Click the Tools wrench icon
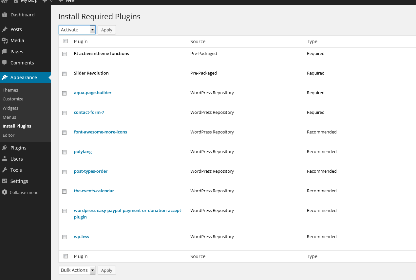Image resolution: width=416 pixels, height=280 pixels. click(5, 170)
